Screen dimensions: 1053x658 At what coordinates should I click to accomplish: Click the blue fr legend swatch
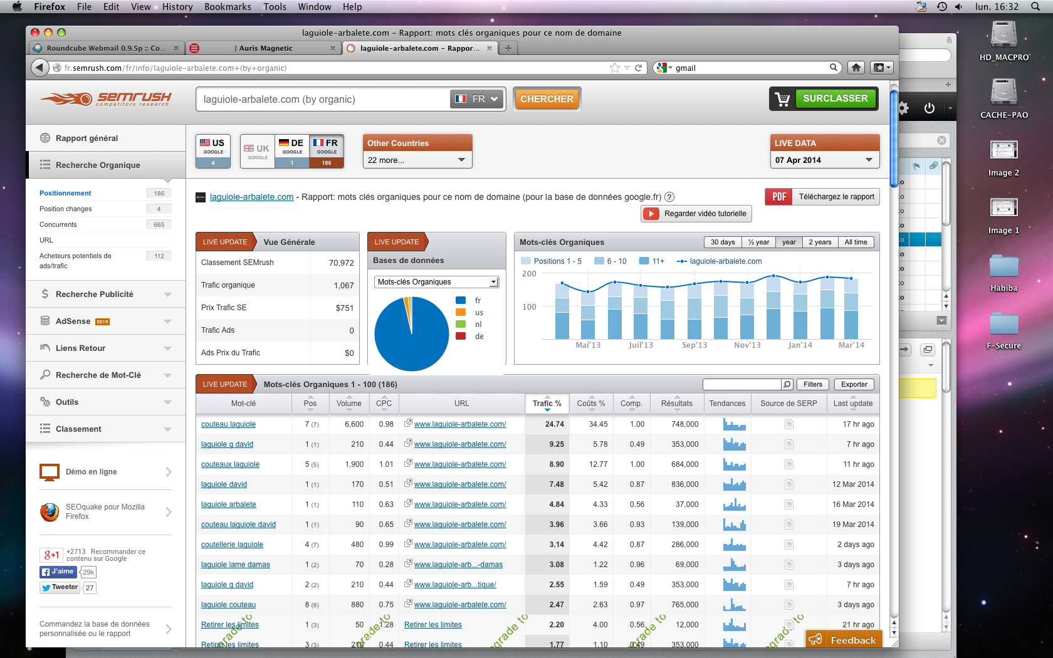click(x=461, y=300)
